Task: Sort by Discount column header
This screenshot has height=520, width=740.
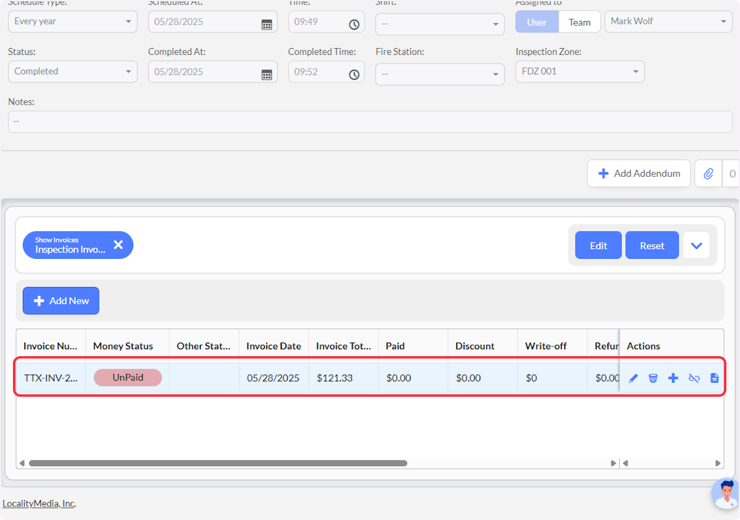Action: click(483, 346)
